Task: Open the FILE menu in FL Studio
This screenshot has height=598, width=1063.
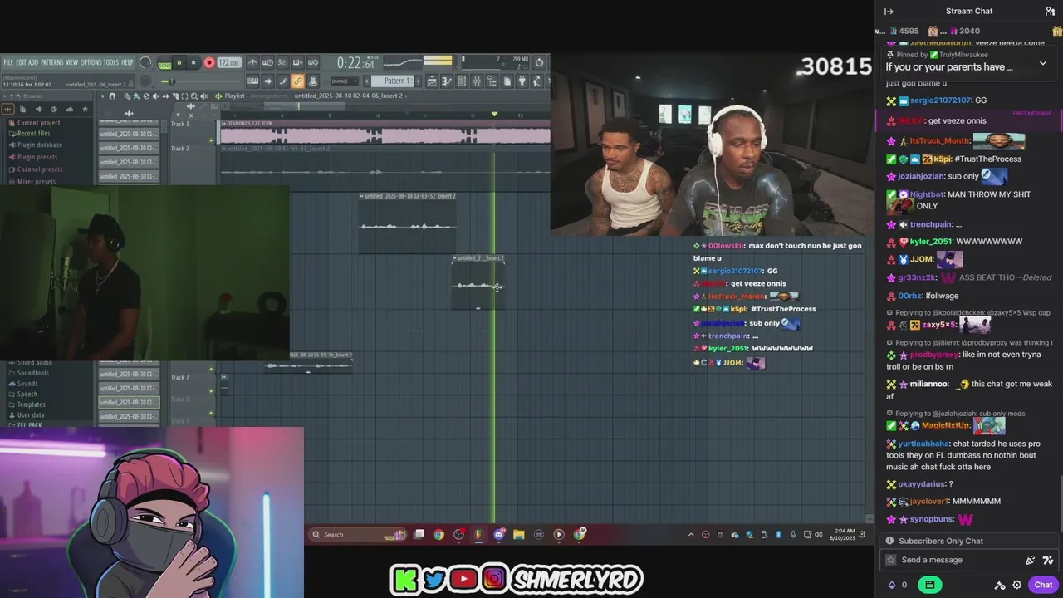Action: point(9,62)
